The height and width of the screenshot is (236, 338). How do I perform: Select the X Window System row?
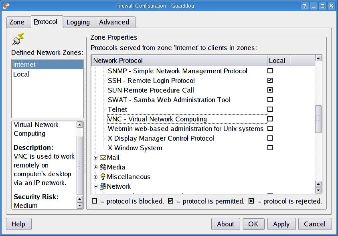tap(135, 148)
